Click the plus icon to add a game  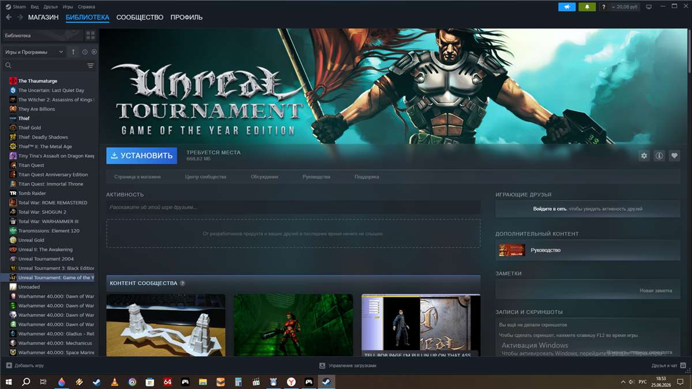coord(9,365)
